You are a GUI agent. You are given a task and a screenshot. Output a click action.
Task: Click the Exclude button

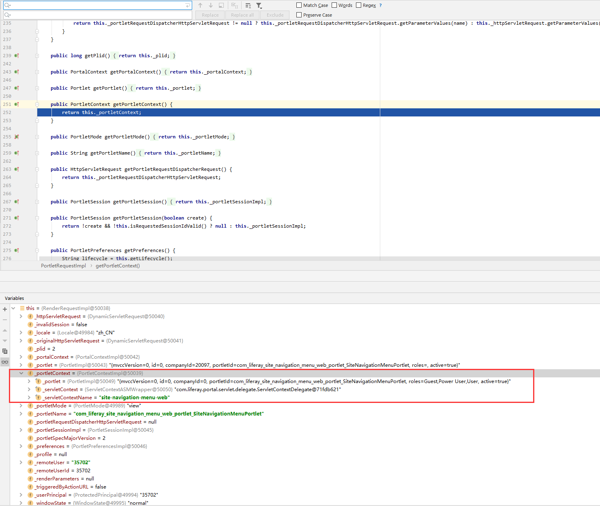[x=275, y=15]
